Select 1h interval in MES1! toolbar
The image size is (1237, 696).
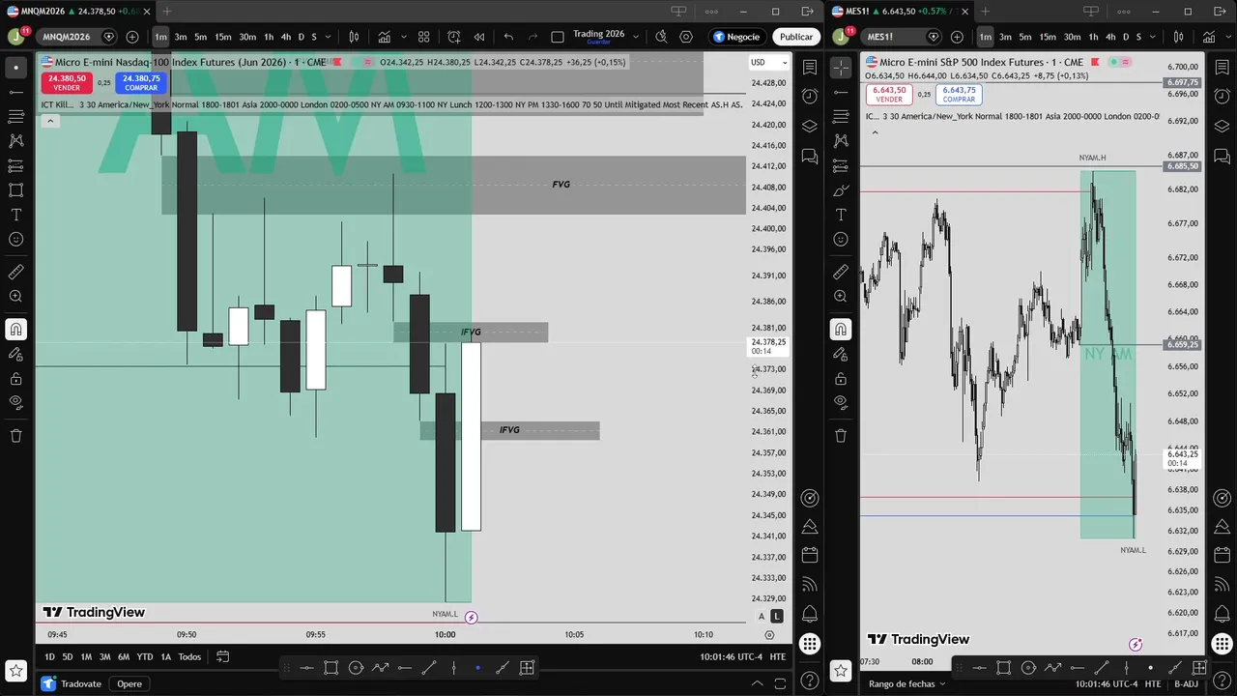[1094, 37]
